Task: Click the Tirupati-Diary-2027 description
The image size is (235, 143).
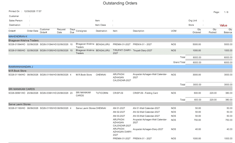Action: pyautogui.click(x=142, y=50)
